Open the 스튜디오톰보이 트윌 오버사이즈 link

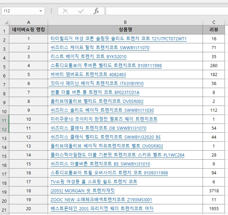click(109, 173)
